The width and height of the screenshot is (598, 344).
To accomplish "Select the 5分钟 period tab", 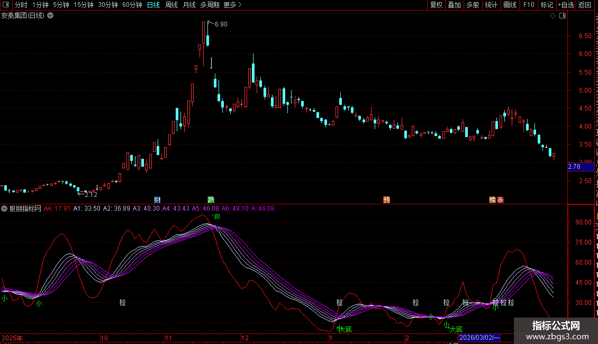I will tap(61, 5).
